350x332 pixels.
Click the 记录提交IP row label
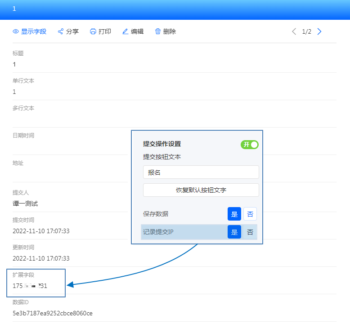tap(158, 232)
